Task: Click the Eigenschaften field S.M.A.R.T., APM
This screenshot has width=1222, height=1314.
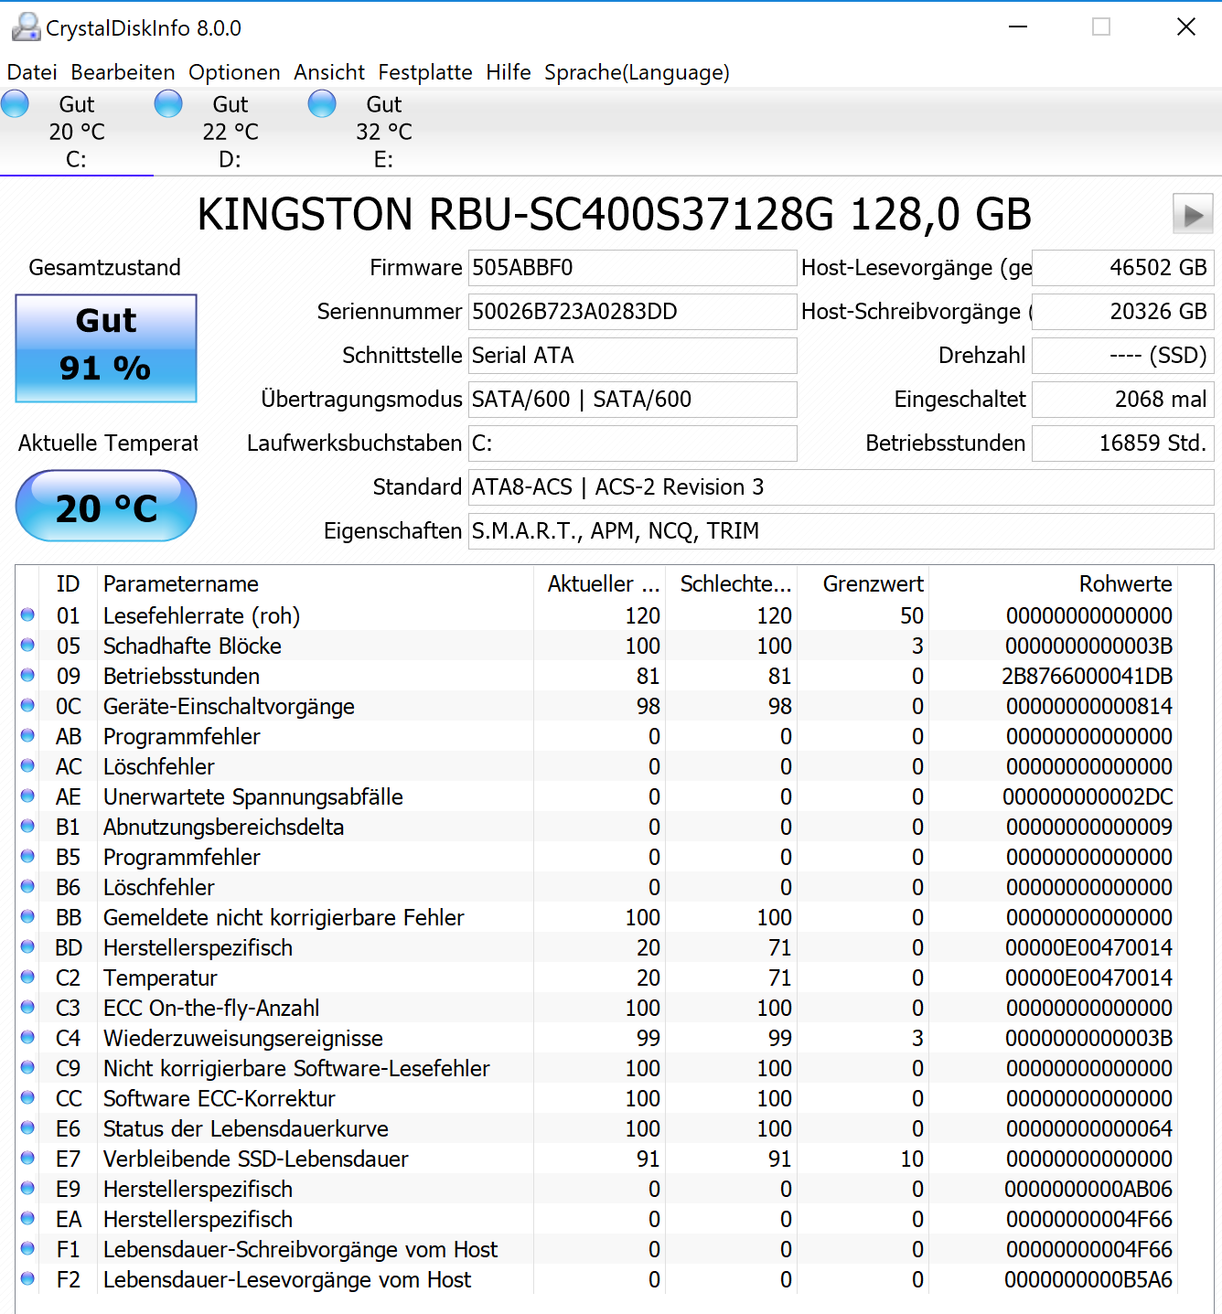Action: pos(841,531)
